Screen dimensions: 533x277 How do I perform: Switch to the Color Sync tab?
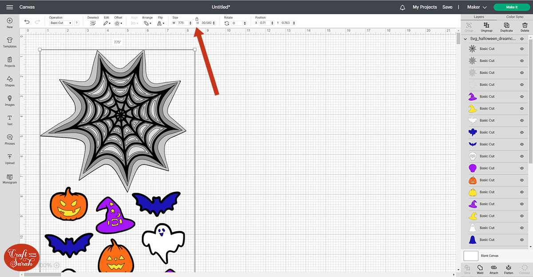(515, 17)
